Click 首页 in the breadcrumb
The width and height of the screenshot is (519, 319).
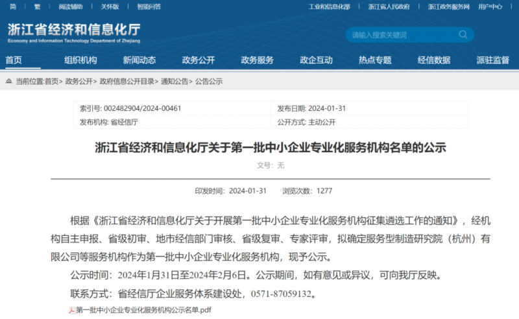(52, 82)
